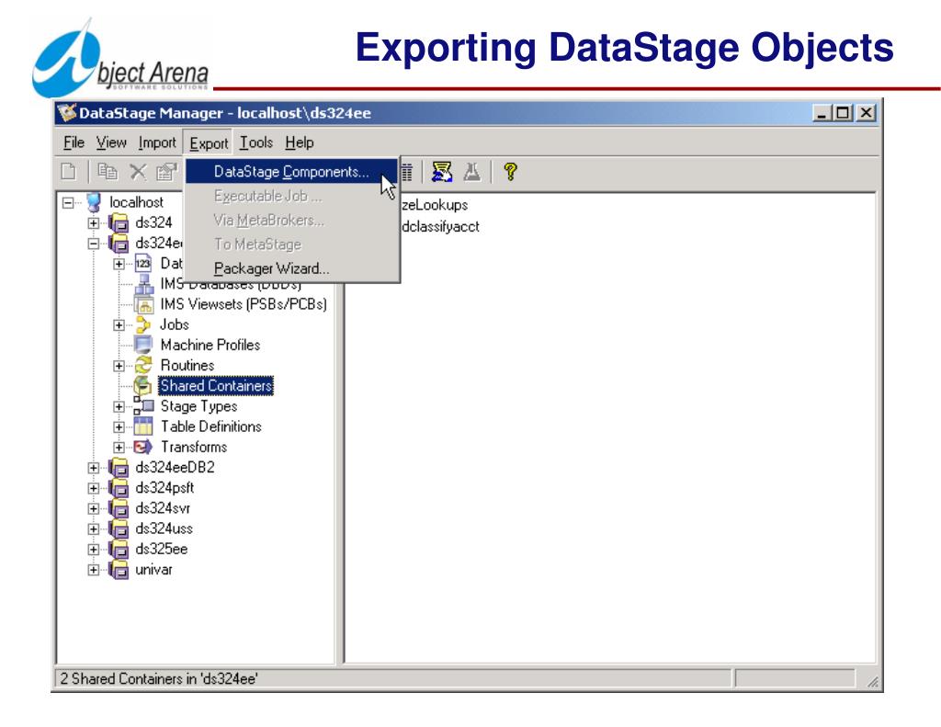Expand the ds325ee project node
Image resolution: width=941 pixels, height=727 pixels.
coord(94,550)
